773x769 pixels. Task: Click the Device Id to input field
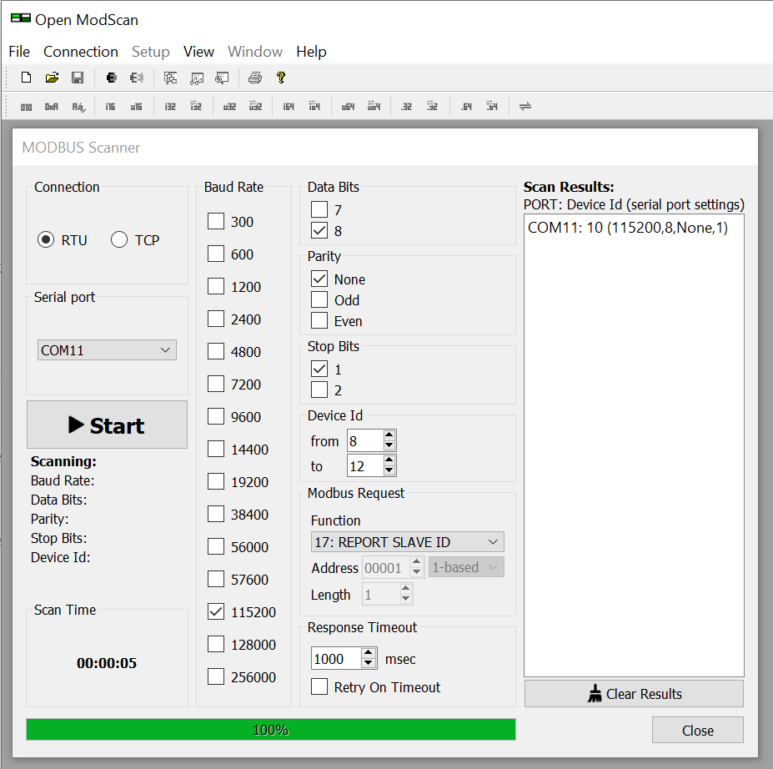[x=365, y=466]
